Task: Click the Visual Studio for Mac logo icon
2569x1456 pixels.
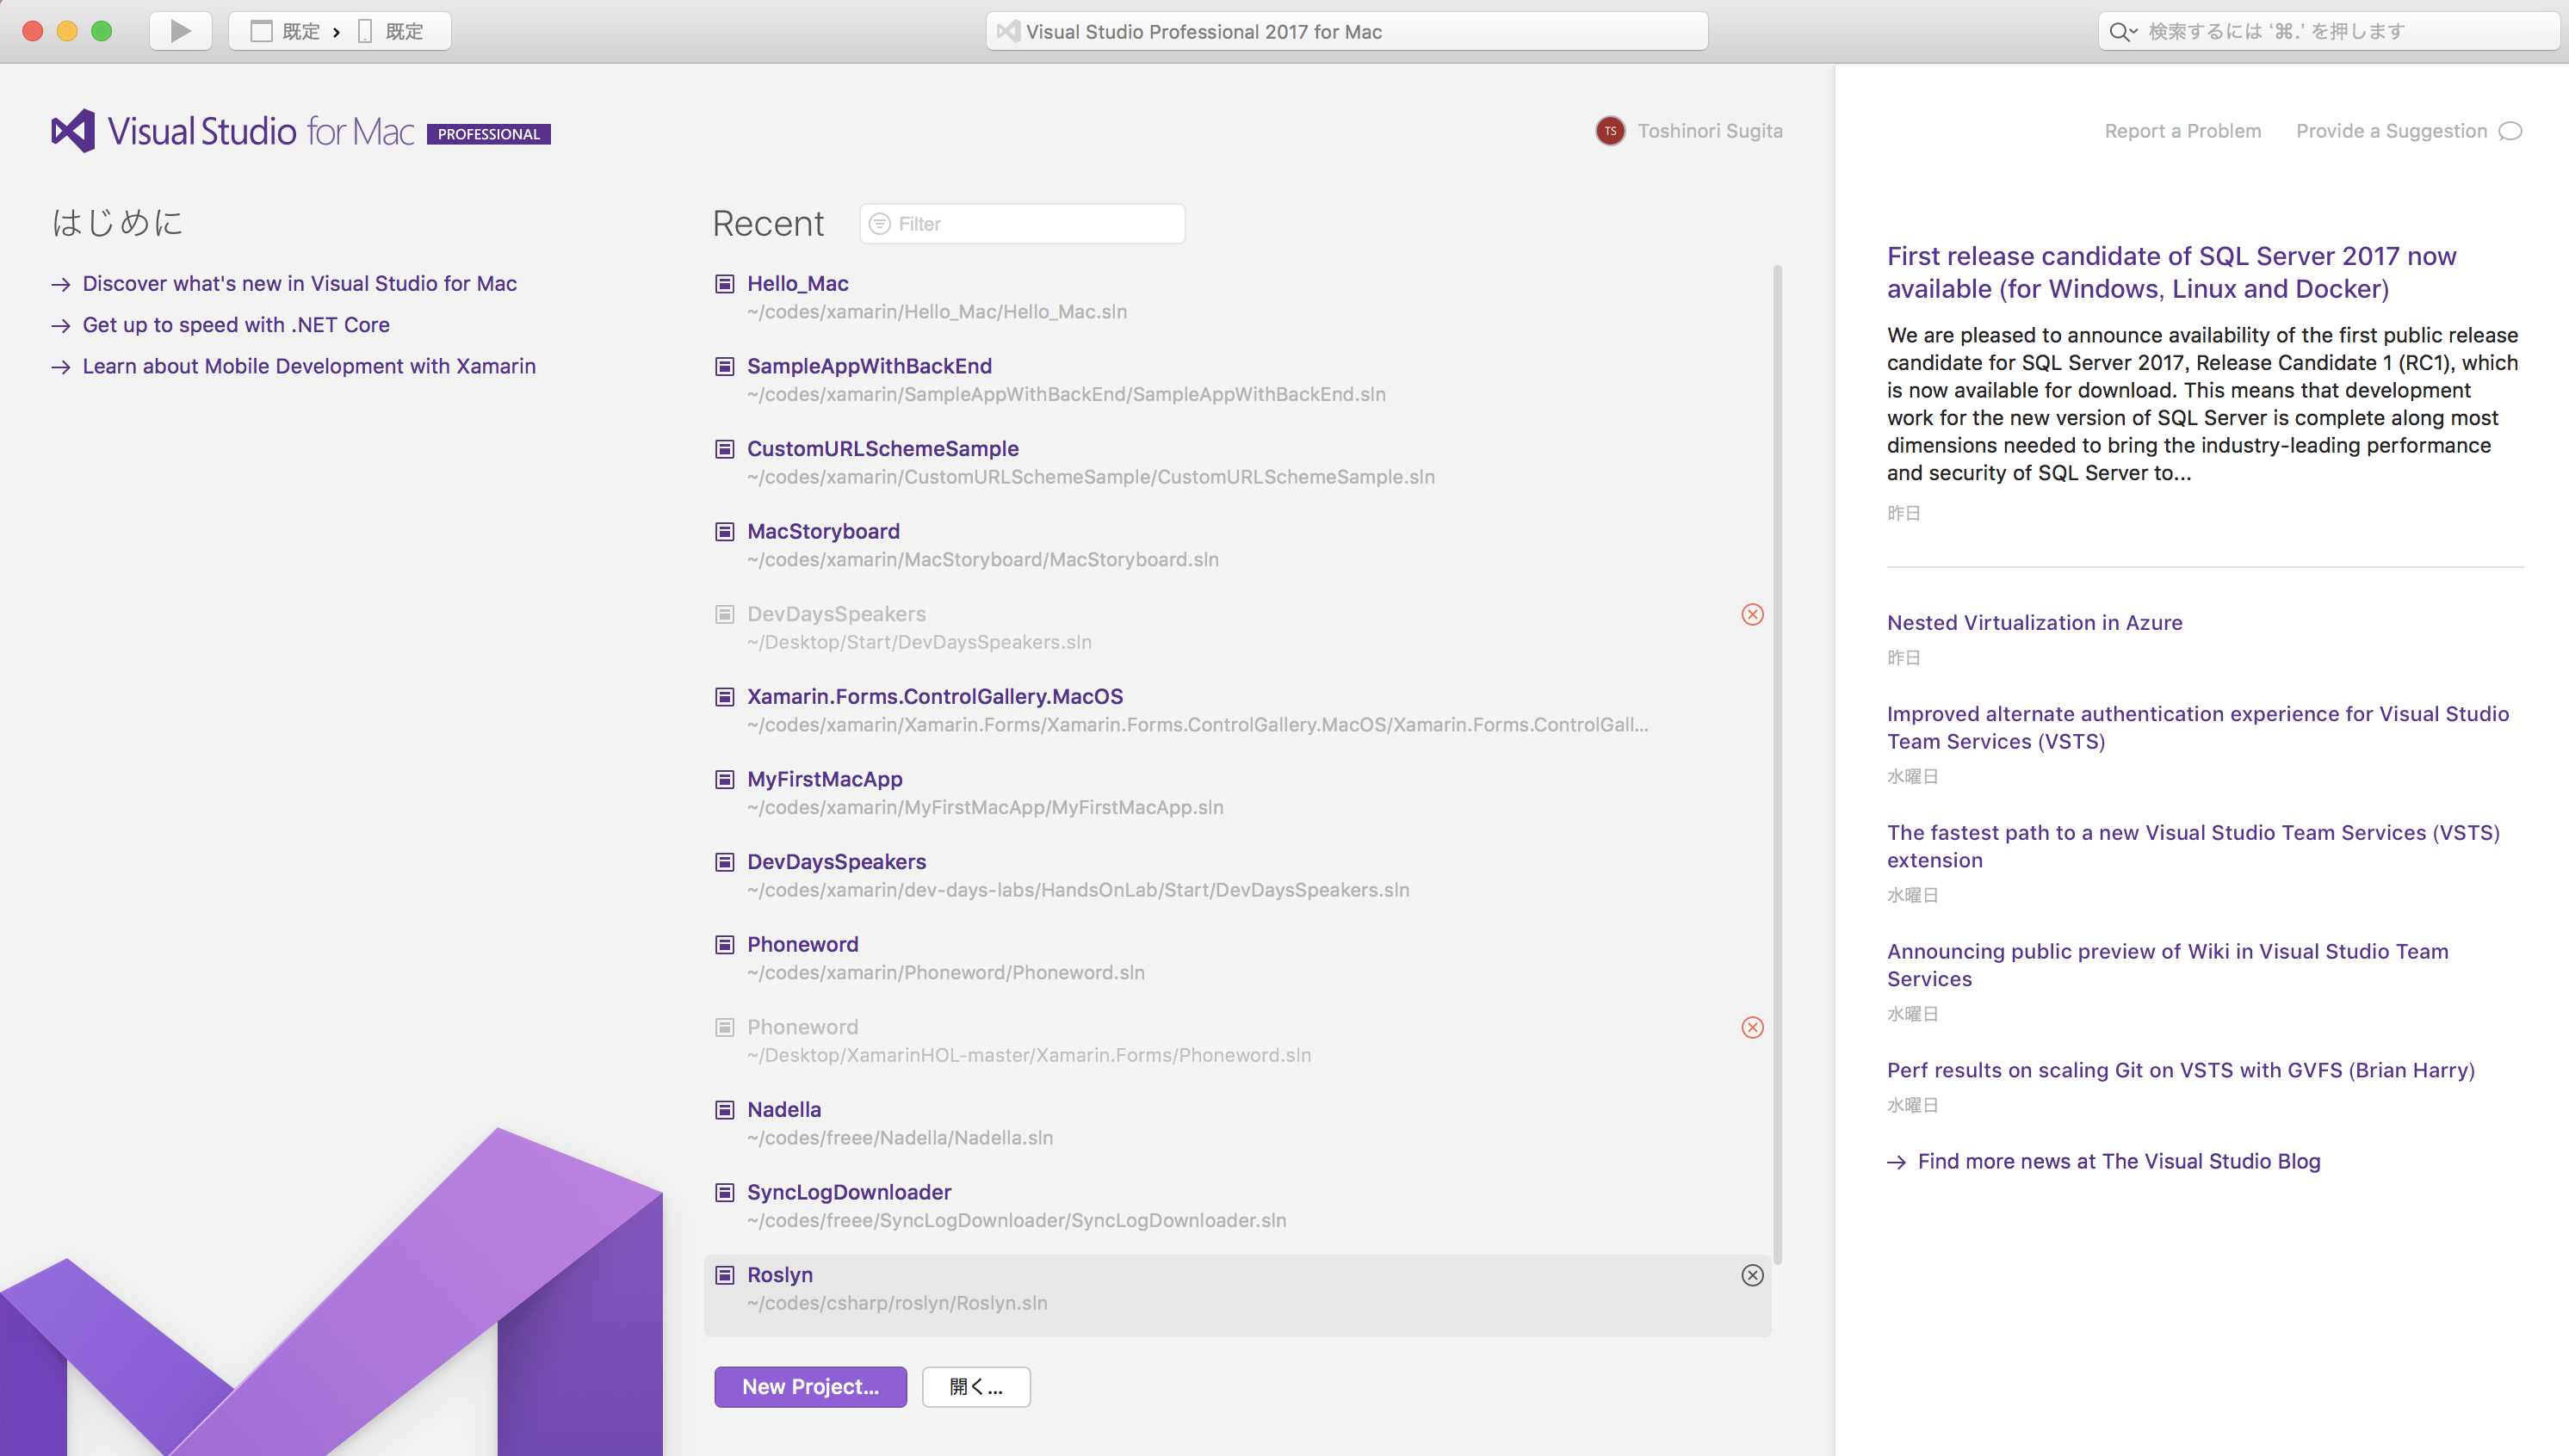Action: click(72, 131)
